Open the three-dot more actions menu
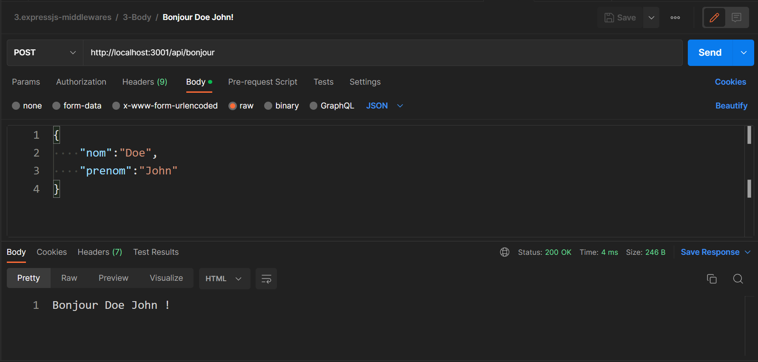The width and height of the screenshot is (758, 362). coord(675,17)
